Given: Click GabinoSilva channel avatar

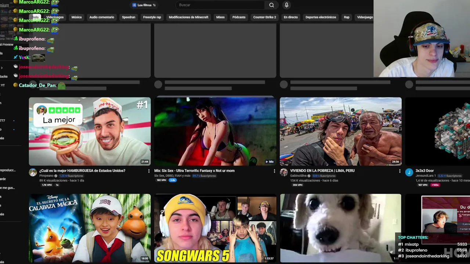Looking at the screenshot, I should click(284, 172).
